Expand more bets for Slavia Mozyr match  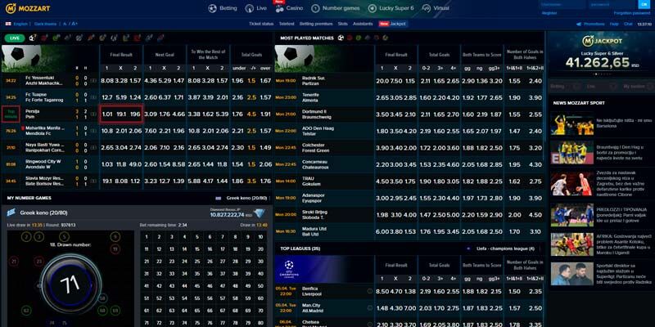tap(93, 181)
